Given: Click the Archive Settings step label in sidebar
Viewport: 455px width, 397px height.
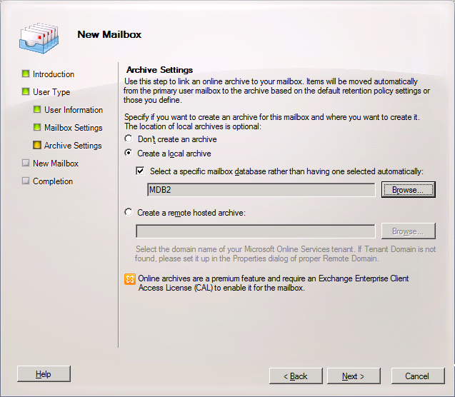Looking at the screenshot, I should pyautogui.click(x=73, y=146).
